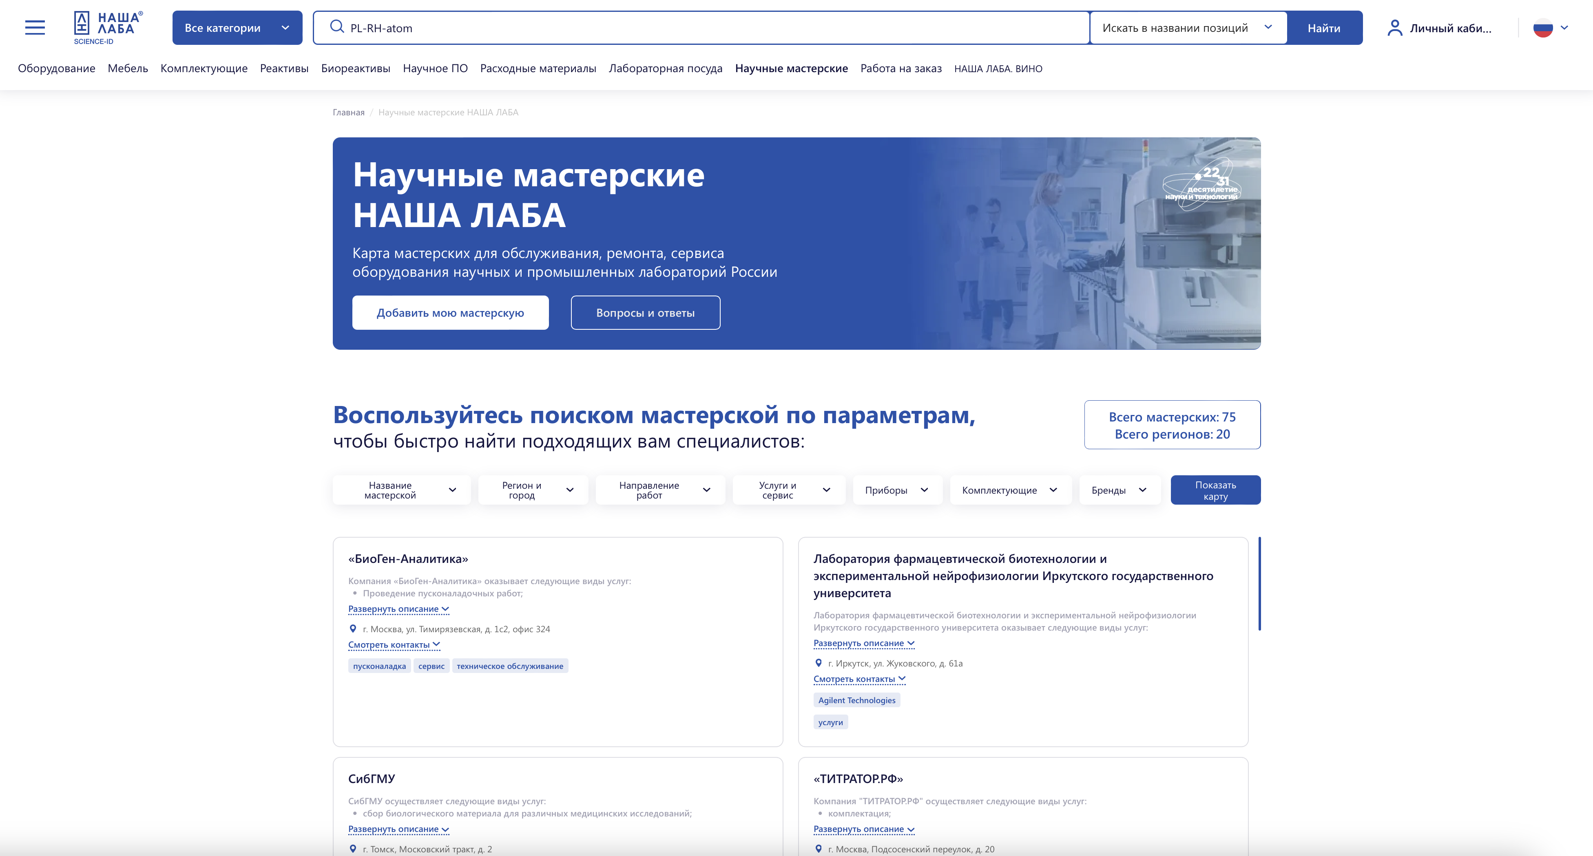Expand description for Иркутск university laboratory
Screen dimensions: 1593x856
pos(864,643)
